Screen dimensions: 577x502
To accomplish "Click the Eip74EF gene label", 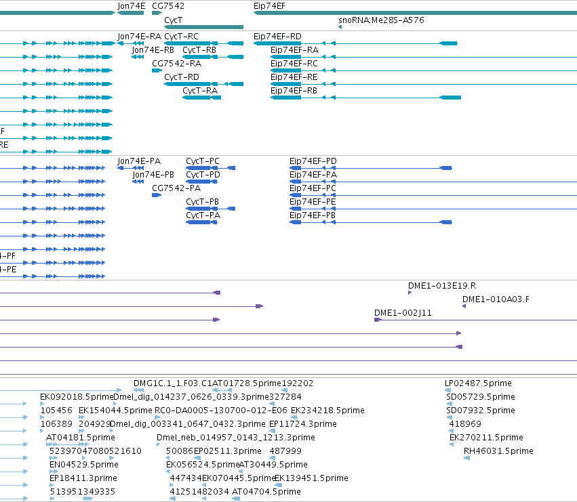I will coord(269,6).
